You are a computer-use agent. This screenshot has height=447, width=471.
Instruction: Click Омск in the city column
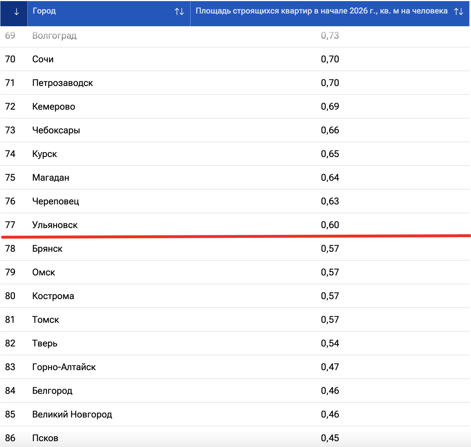[x=44, y=272]
